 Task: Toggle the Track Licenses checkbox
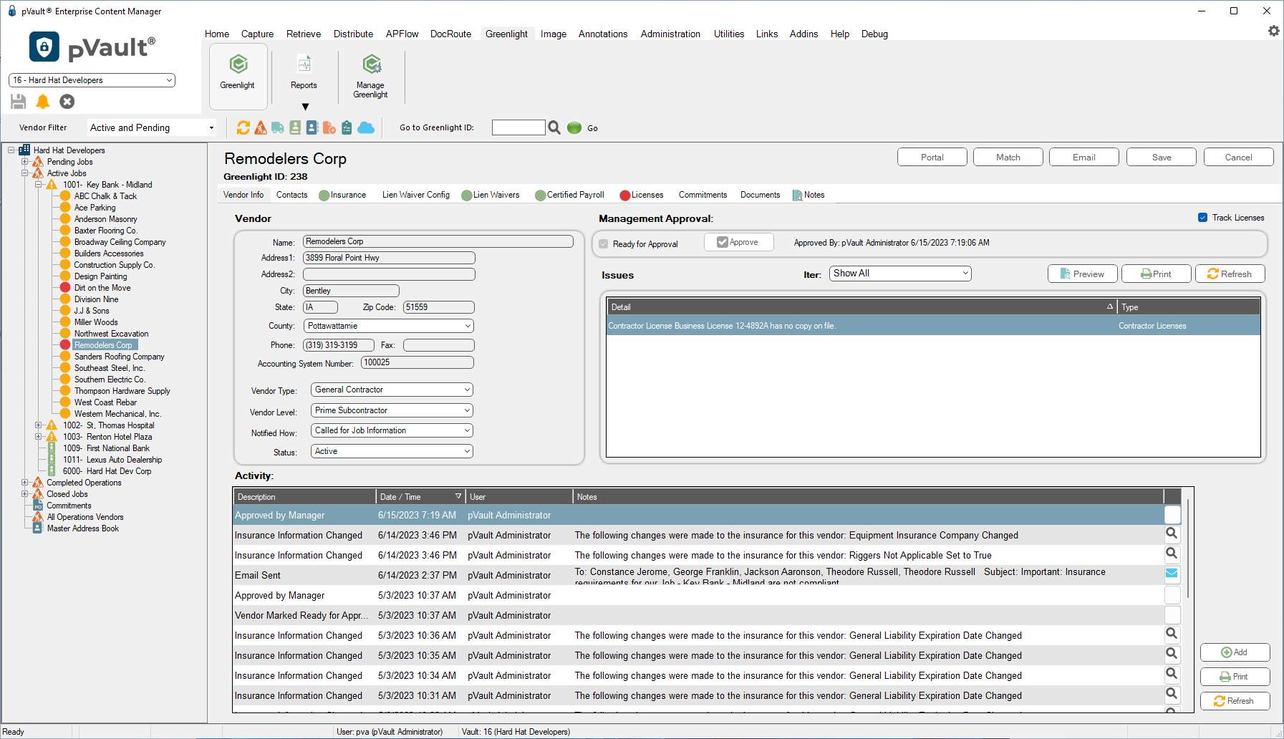tap(1203, 218)
